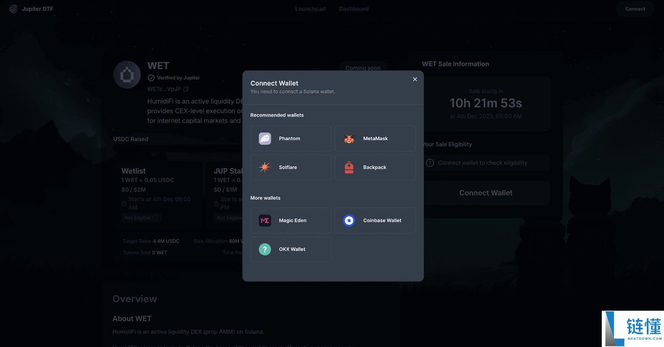Close the Connect Wallet dialog
Image resolution: width=664 pixels, height=347 pixels.
pyautogui.click(x=415, y=79)
